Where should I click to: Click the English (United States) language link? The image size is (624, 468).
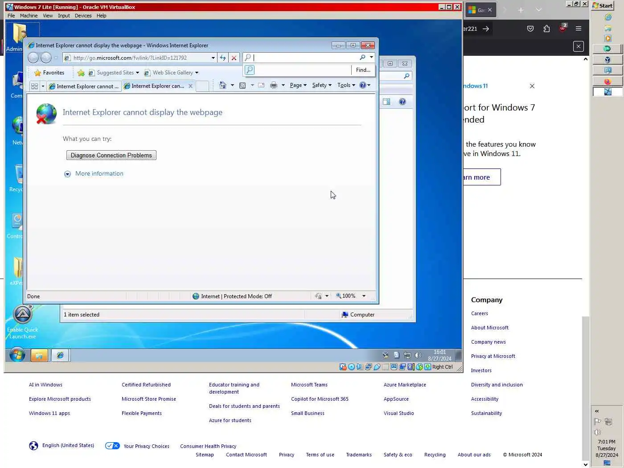(68, 445)
